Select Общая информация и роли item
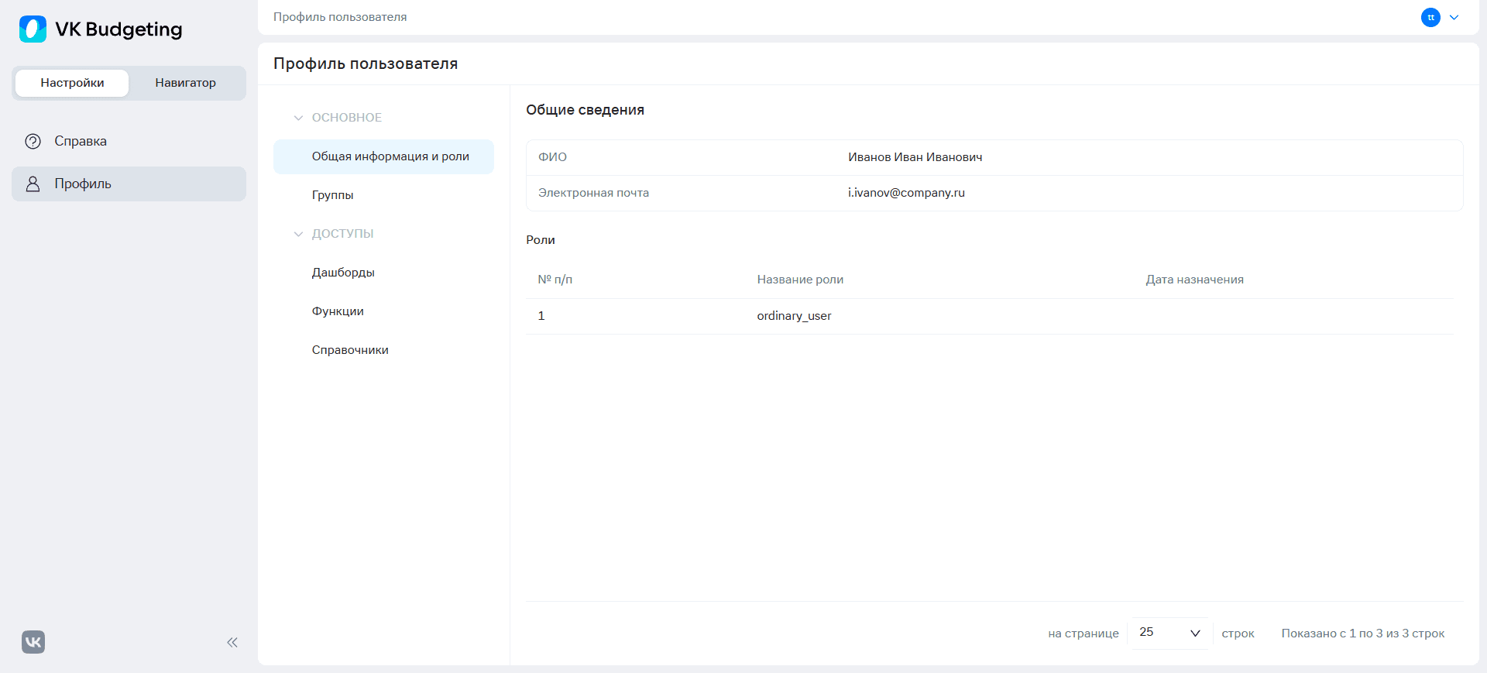 pyautogui.click(x=383, y=156)
